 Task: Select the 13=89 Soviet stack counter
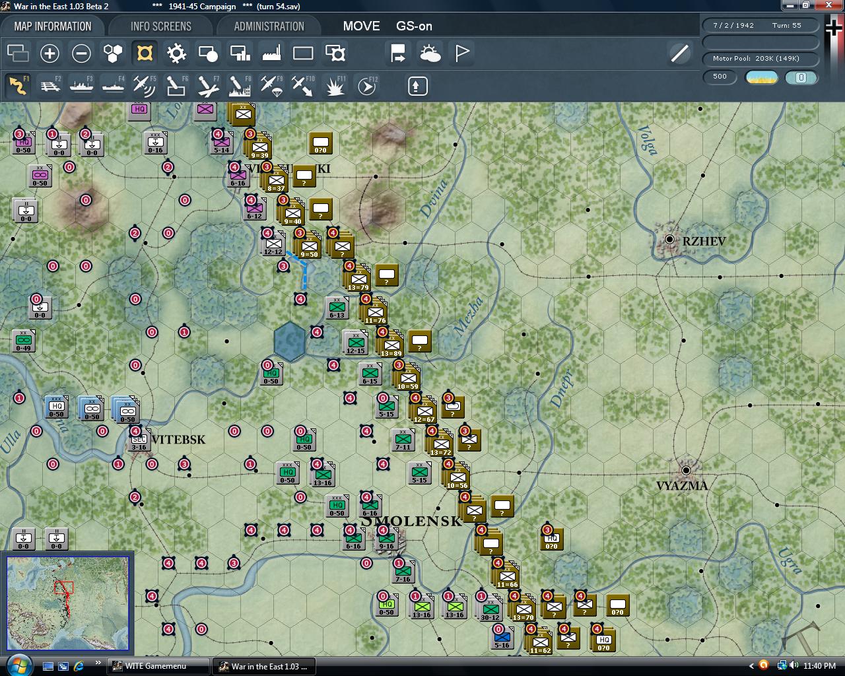[x=391, y=344]
